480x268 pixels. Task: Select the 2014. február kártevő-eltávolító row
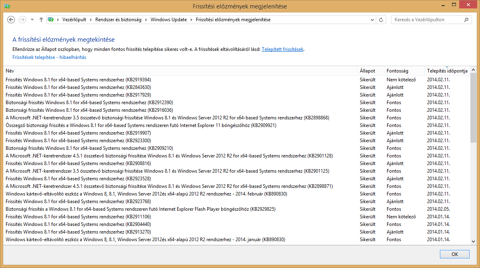click(236, 193)
